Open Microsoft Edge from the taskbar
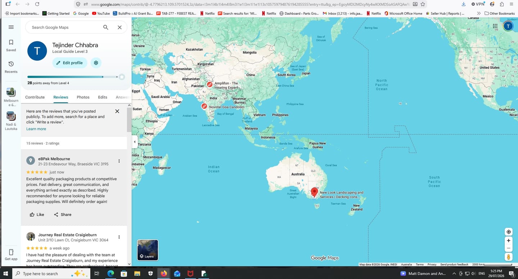The image size is (518, 279). pyautogui.click(x=110, y=274)
